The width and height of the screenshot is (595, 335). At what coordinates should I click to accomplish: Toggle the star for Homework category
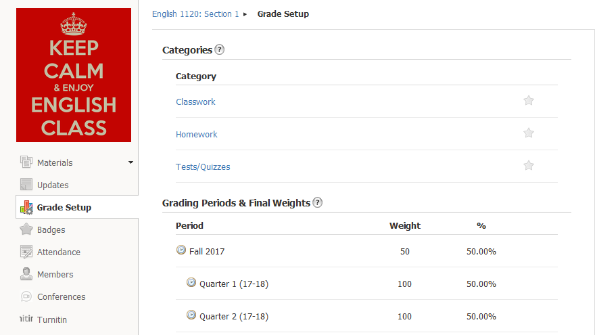(529, 133)
